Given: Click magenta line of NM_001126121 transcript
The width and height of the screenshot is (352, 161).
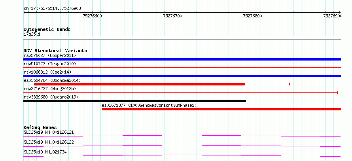Looking at the screenshot, I should coord(182,136).
